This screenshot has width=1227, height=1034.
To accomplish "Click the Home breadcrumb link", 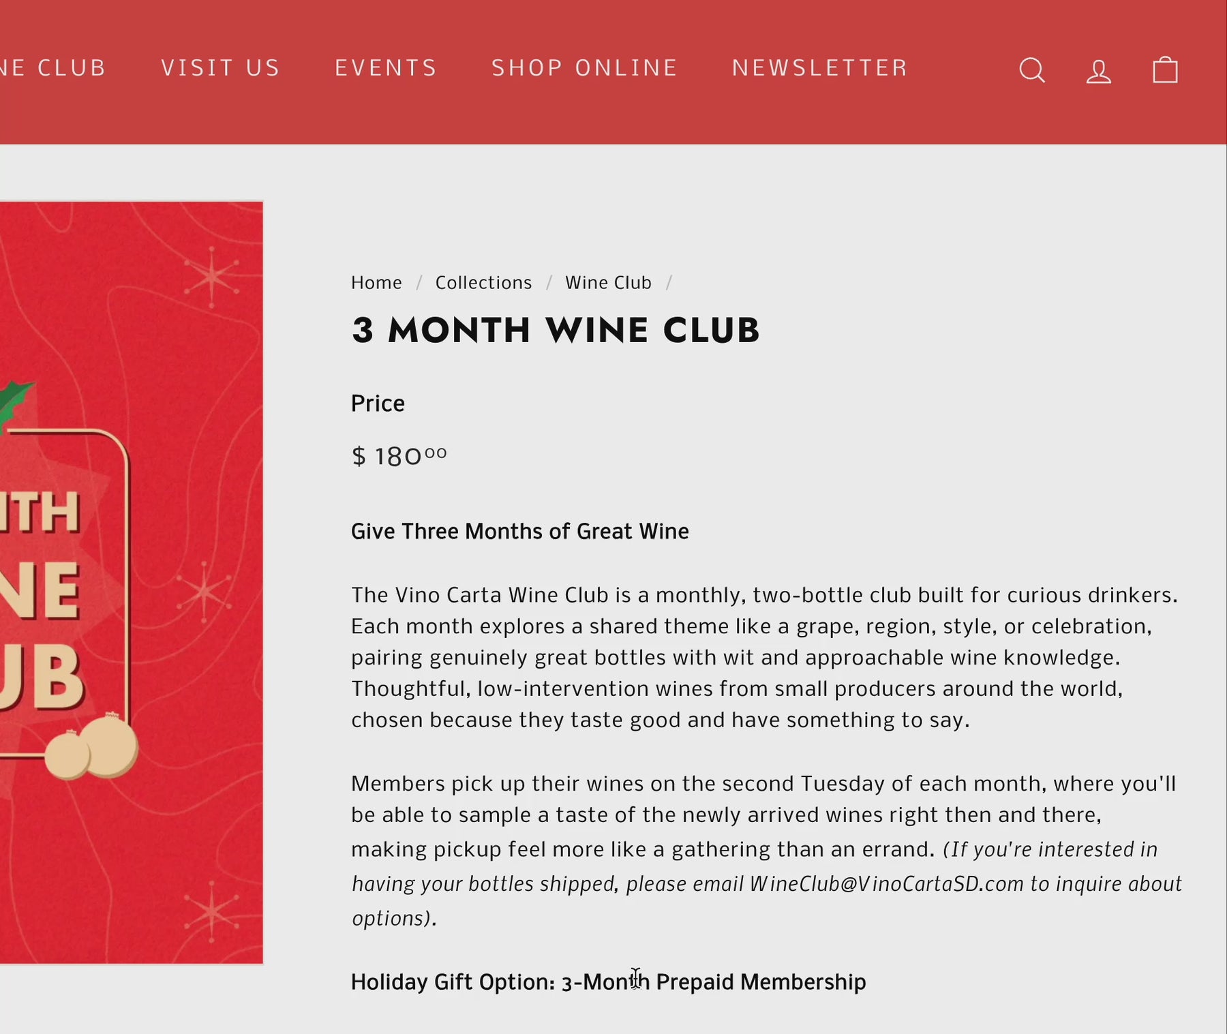I will 376,283.
